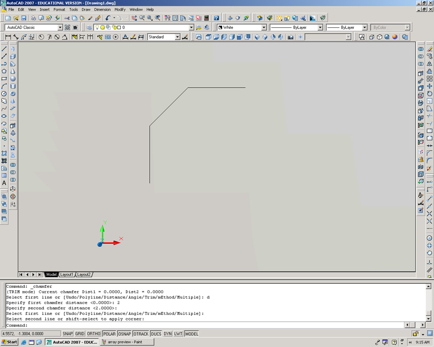Select the Line tool from Draw toolbar

pos(4,49)
